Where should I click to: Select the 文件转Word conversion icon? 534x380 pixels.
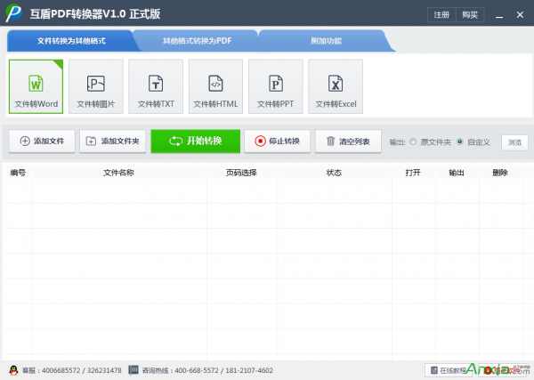click(36, 87)
